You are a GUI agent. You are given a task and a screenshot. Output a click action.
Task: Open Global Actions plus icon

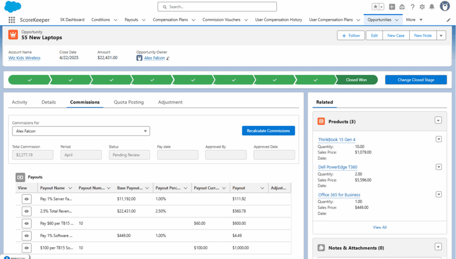tap(392, 7)
